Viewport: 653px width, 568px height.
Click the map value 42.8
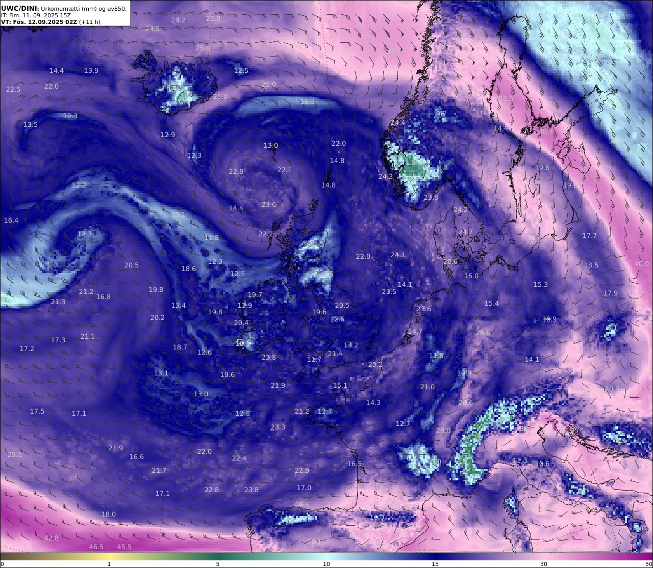pos(51,538)
